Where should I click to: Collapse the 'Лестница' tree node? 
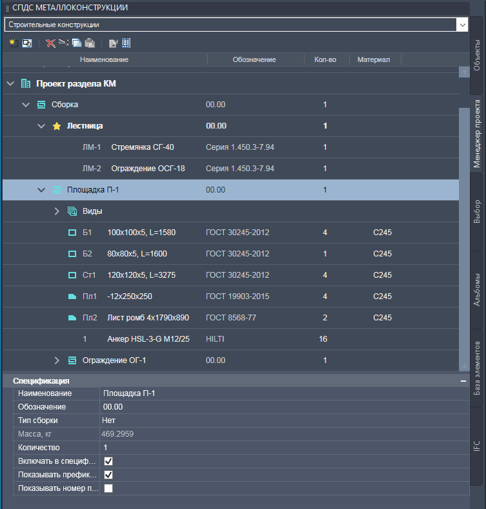coord(41,126)
